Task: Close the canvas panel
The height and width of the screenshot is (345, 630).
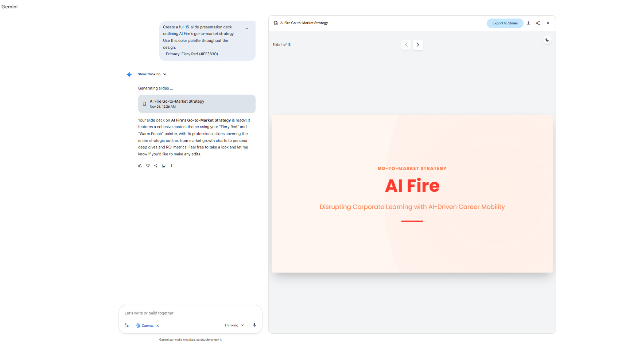Action: [548, 23]
